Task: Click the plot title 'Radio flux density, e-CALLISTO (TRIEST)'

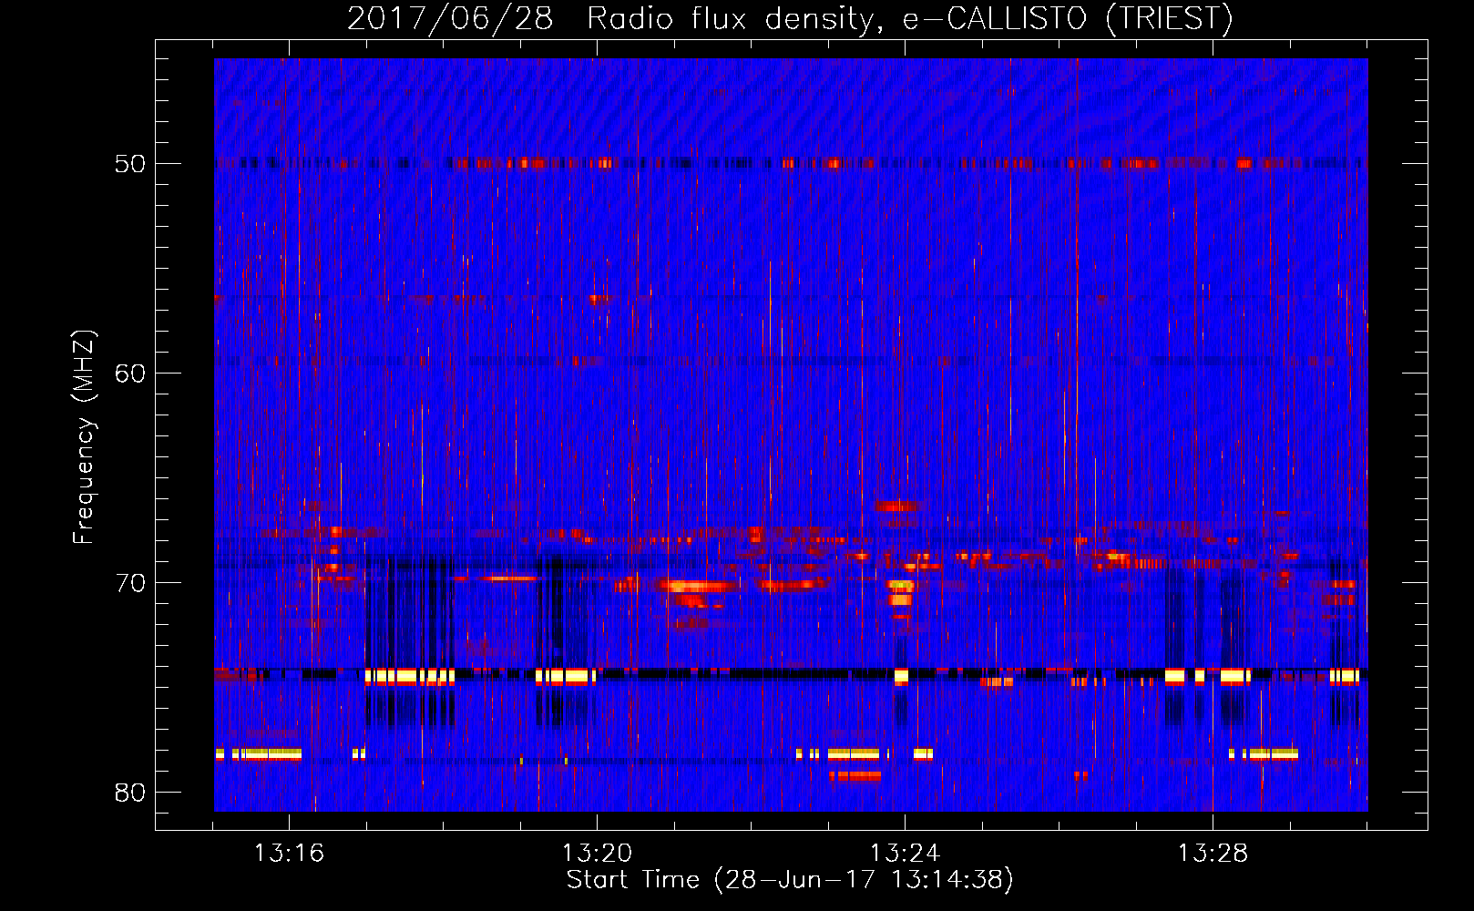Action: click(x=910, y=19)
